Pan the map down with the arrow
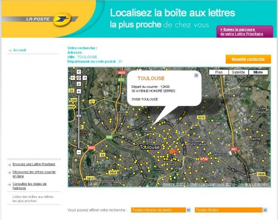 tap(79, 84)
